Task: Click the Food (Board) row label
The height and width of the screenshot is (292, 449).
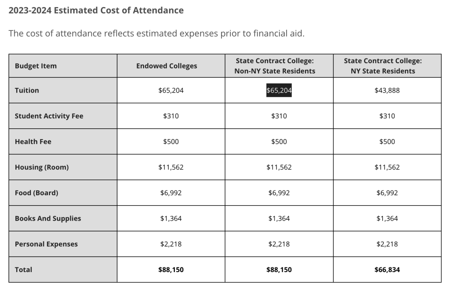Action: [x=36, y=193]
